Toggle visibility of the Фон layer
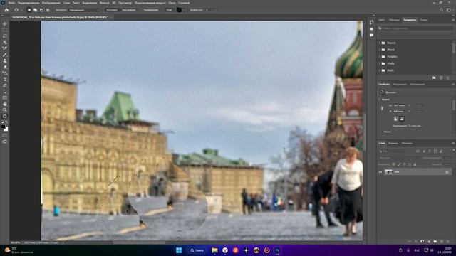This screenshot has height=256, width=456. pyautogui.click(x=380, y=172)
